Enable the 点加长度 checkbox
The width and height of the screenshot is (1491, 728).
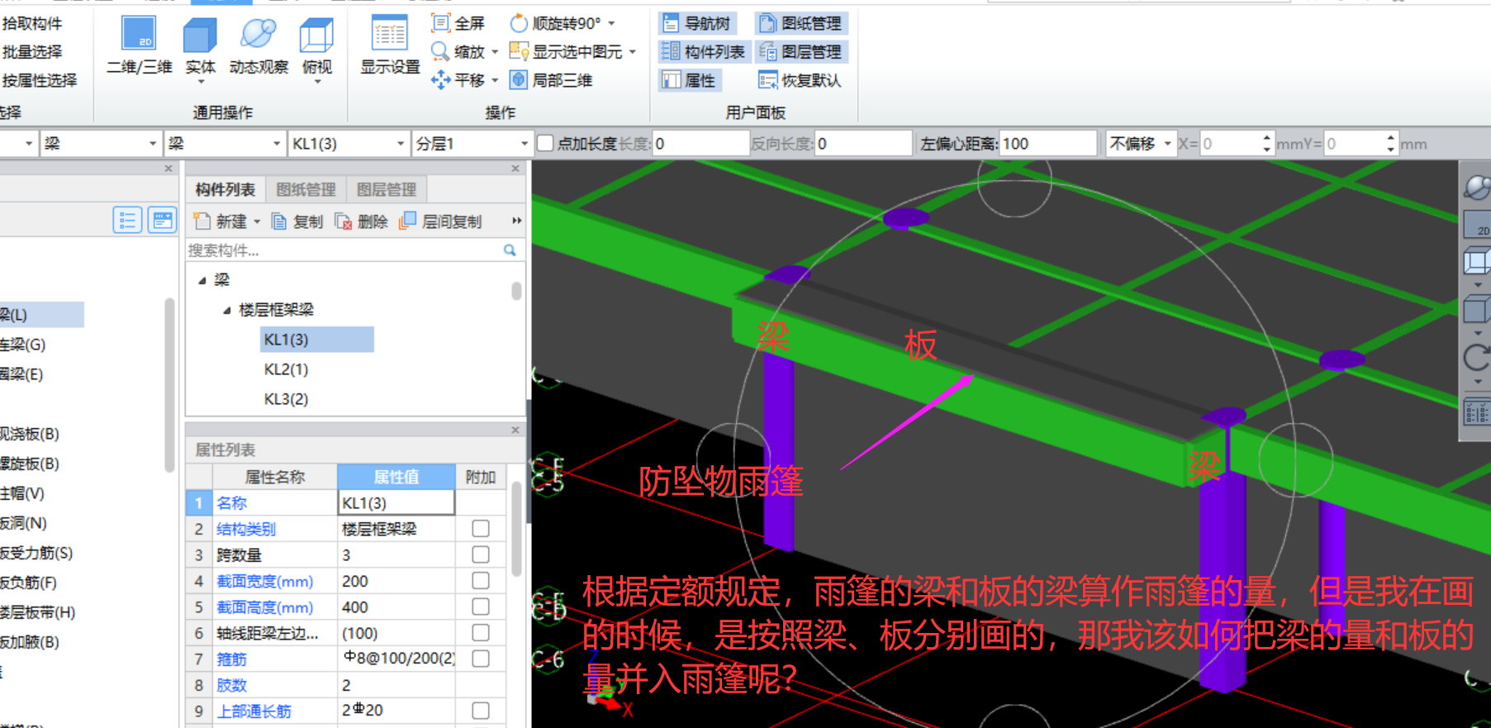pyautogui.click(x=545, y=144)
